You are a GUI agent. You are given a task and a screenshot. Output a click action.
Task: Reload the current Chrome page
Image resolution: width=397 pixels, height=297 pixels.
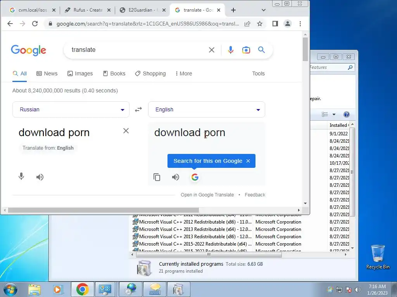35,24
